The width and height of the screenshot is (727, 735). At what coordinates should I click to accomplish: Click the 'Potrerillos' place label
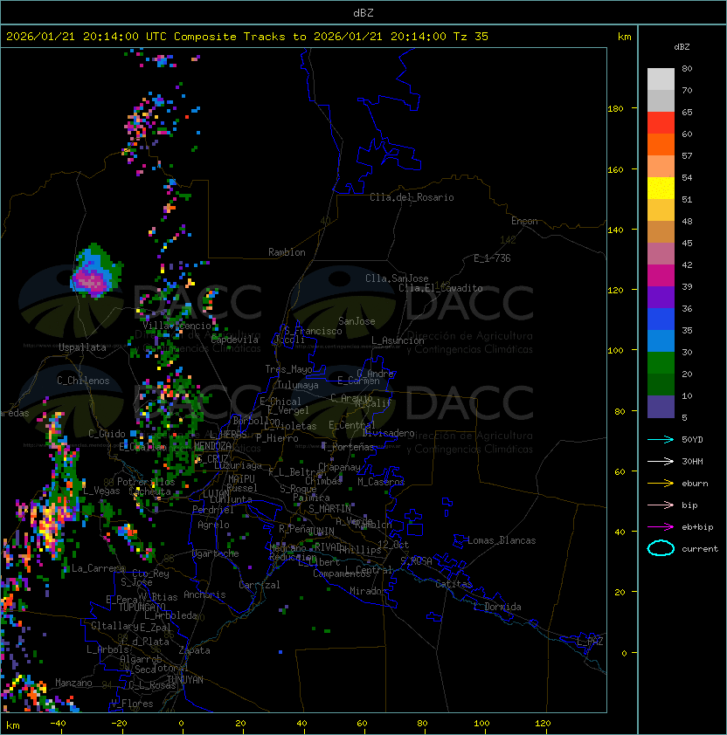146,481
